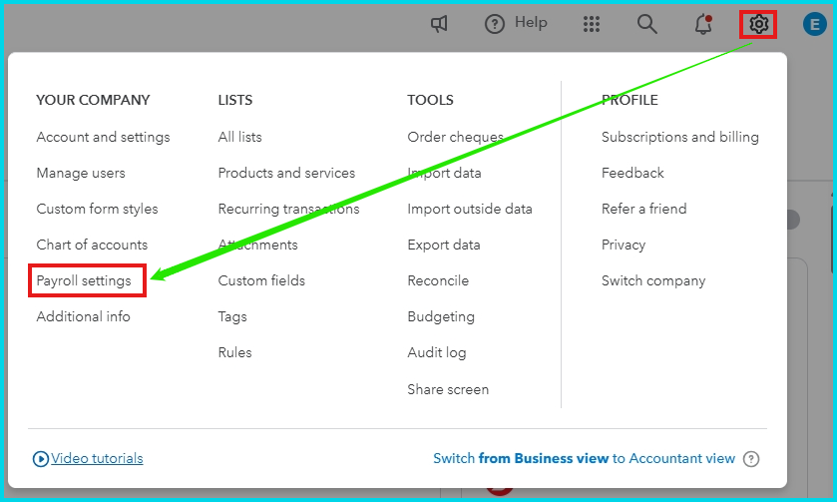Image resolution: width=837 pixels, height=502 pixels.
Task: Open the apps grid icon
Action: click(x=592, y=24)
